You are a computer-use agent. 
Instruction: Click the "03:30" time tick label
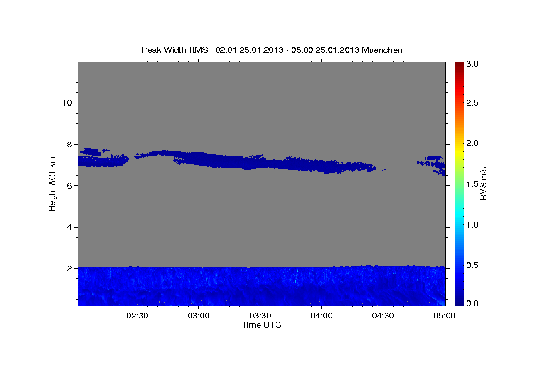(260, 316)
